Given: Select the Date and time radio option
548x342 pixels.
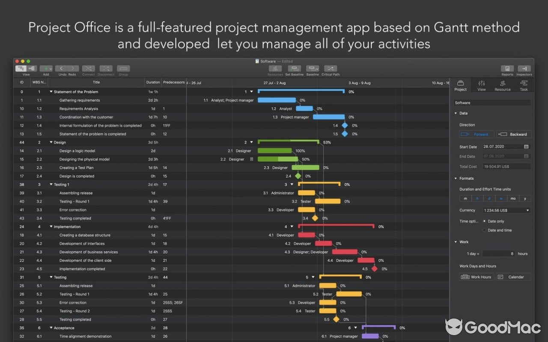Looking at the screenshot, I should tap(484, 230).
